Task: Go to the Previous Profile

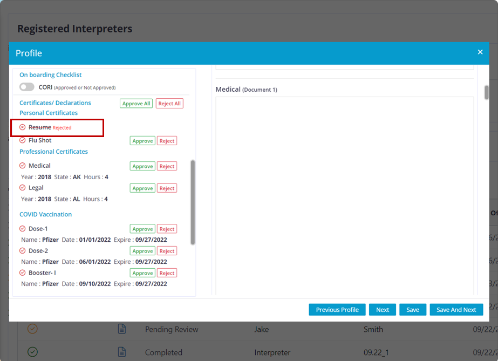Action: click(337, 310)
